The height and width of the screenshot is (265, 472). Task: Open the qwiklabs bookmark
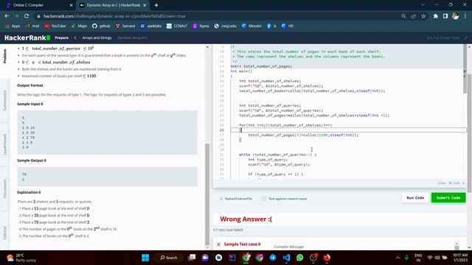150,26
